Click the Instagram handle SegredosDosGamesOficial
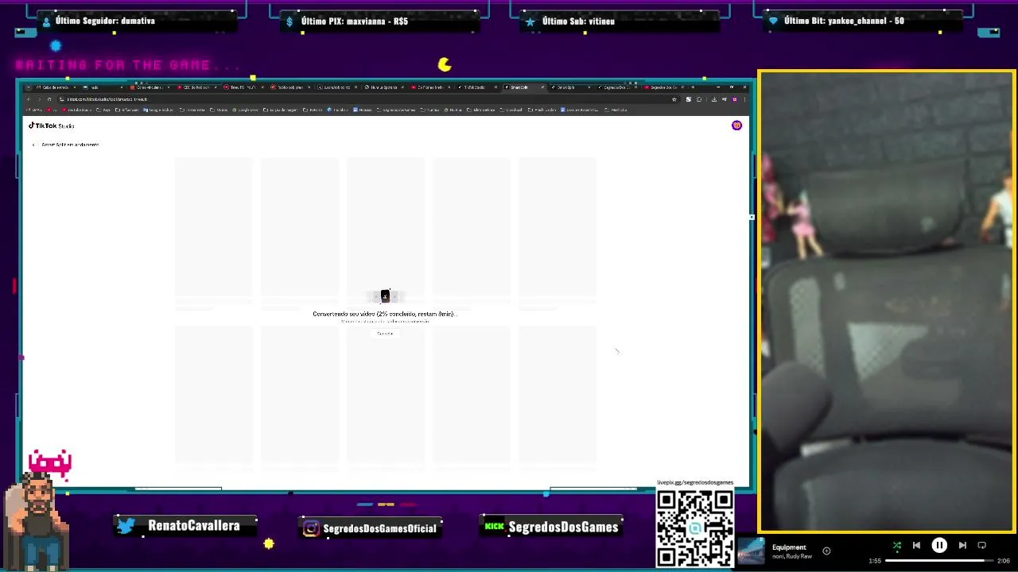 379,528
